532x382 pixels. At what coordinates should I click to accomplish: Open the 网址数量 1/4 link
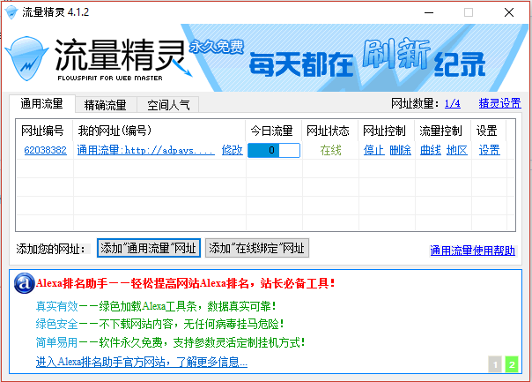coord(452,103)
